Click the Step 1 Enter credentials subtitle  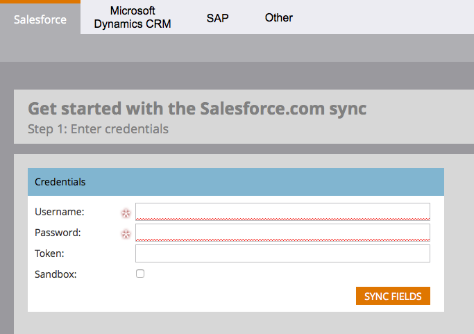click(98, 128)
